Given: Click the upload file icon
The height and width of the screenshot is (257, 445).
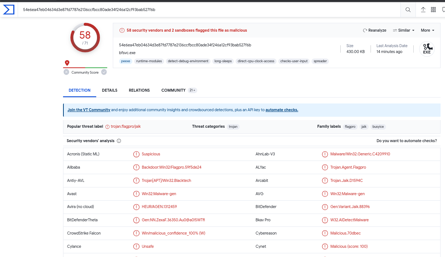Looking at the screenshot, I should click(x=423, y=10).
